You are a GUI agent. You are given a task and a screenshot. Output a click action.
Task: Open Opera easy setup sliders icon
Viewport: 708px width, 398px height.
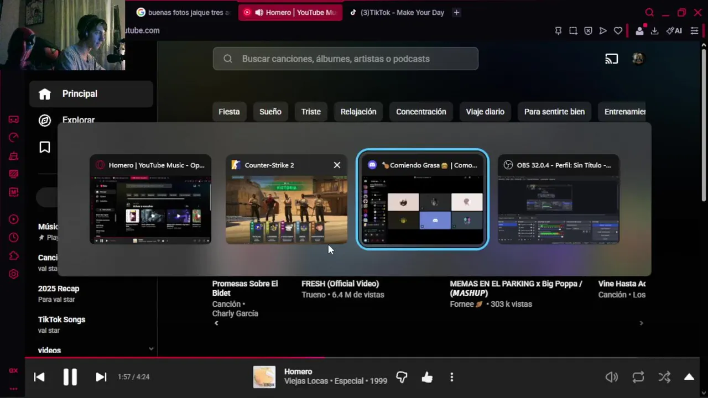click(x=695, y=31)
